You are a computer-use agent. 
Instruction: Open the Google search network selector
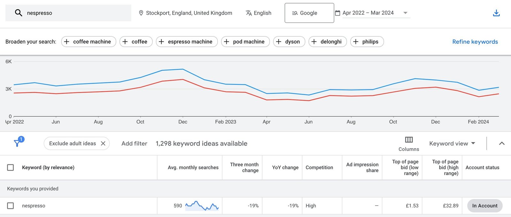(x=309, y=13)
